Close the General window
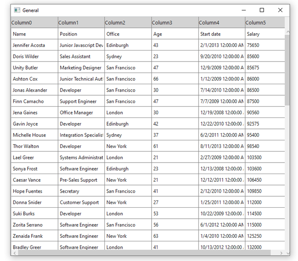This screenshot has height=261, width=298. tap(280, 10)
